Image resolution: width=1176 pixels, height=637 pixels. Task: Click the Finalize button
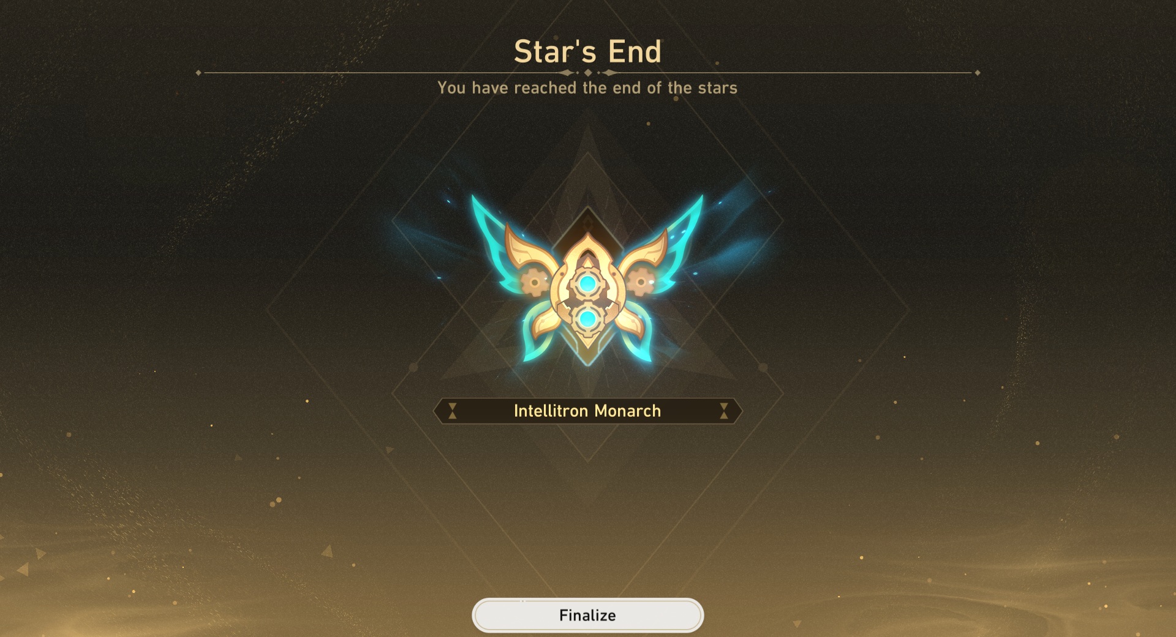pyautogui.click(x=587, y=615)
